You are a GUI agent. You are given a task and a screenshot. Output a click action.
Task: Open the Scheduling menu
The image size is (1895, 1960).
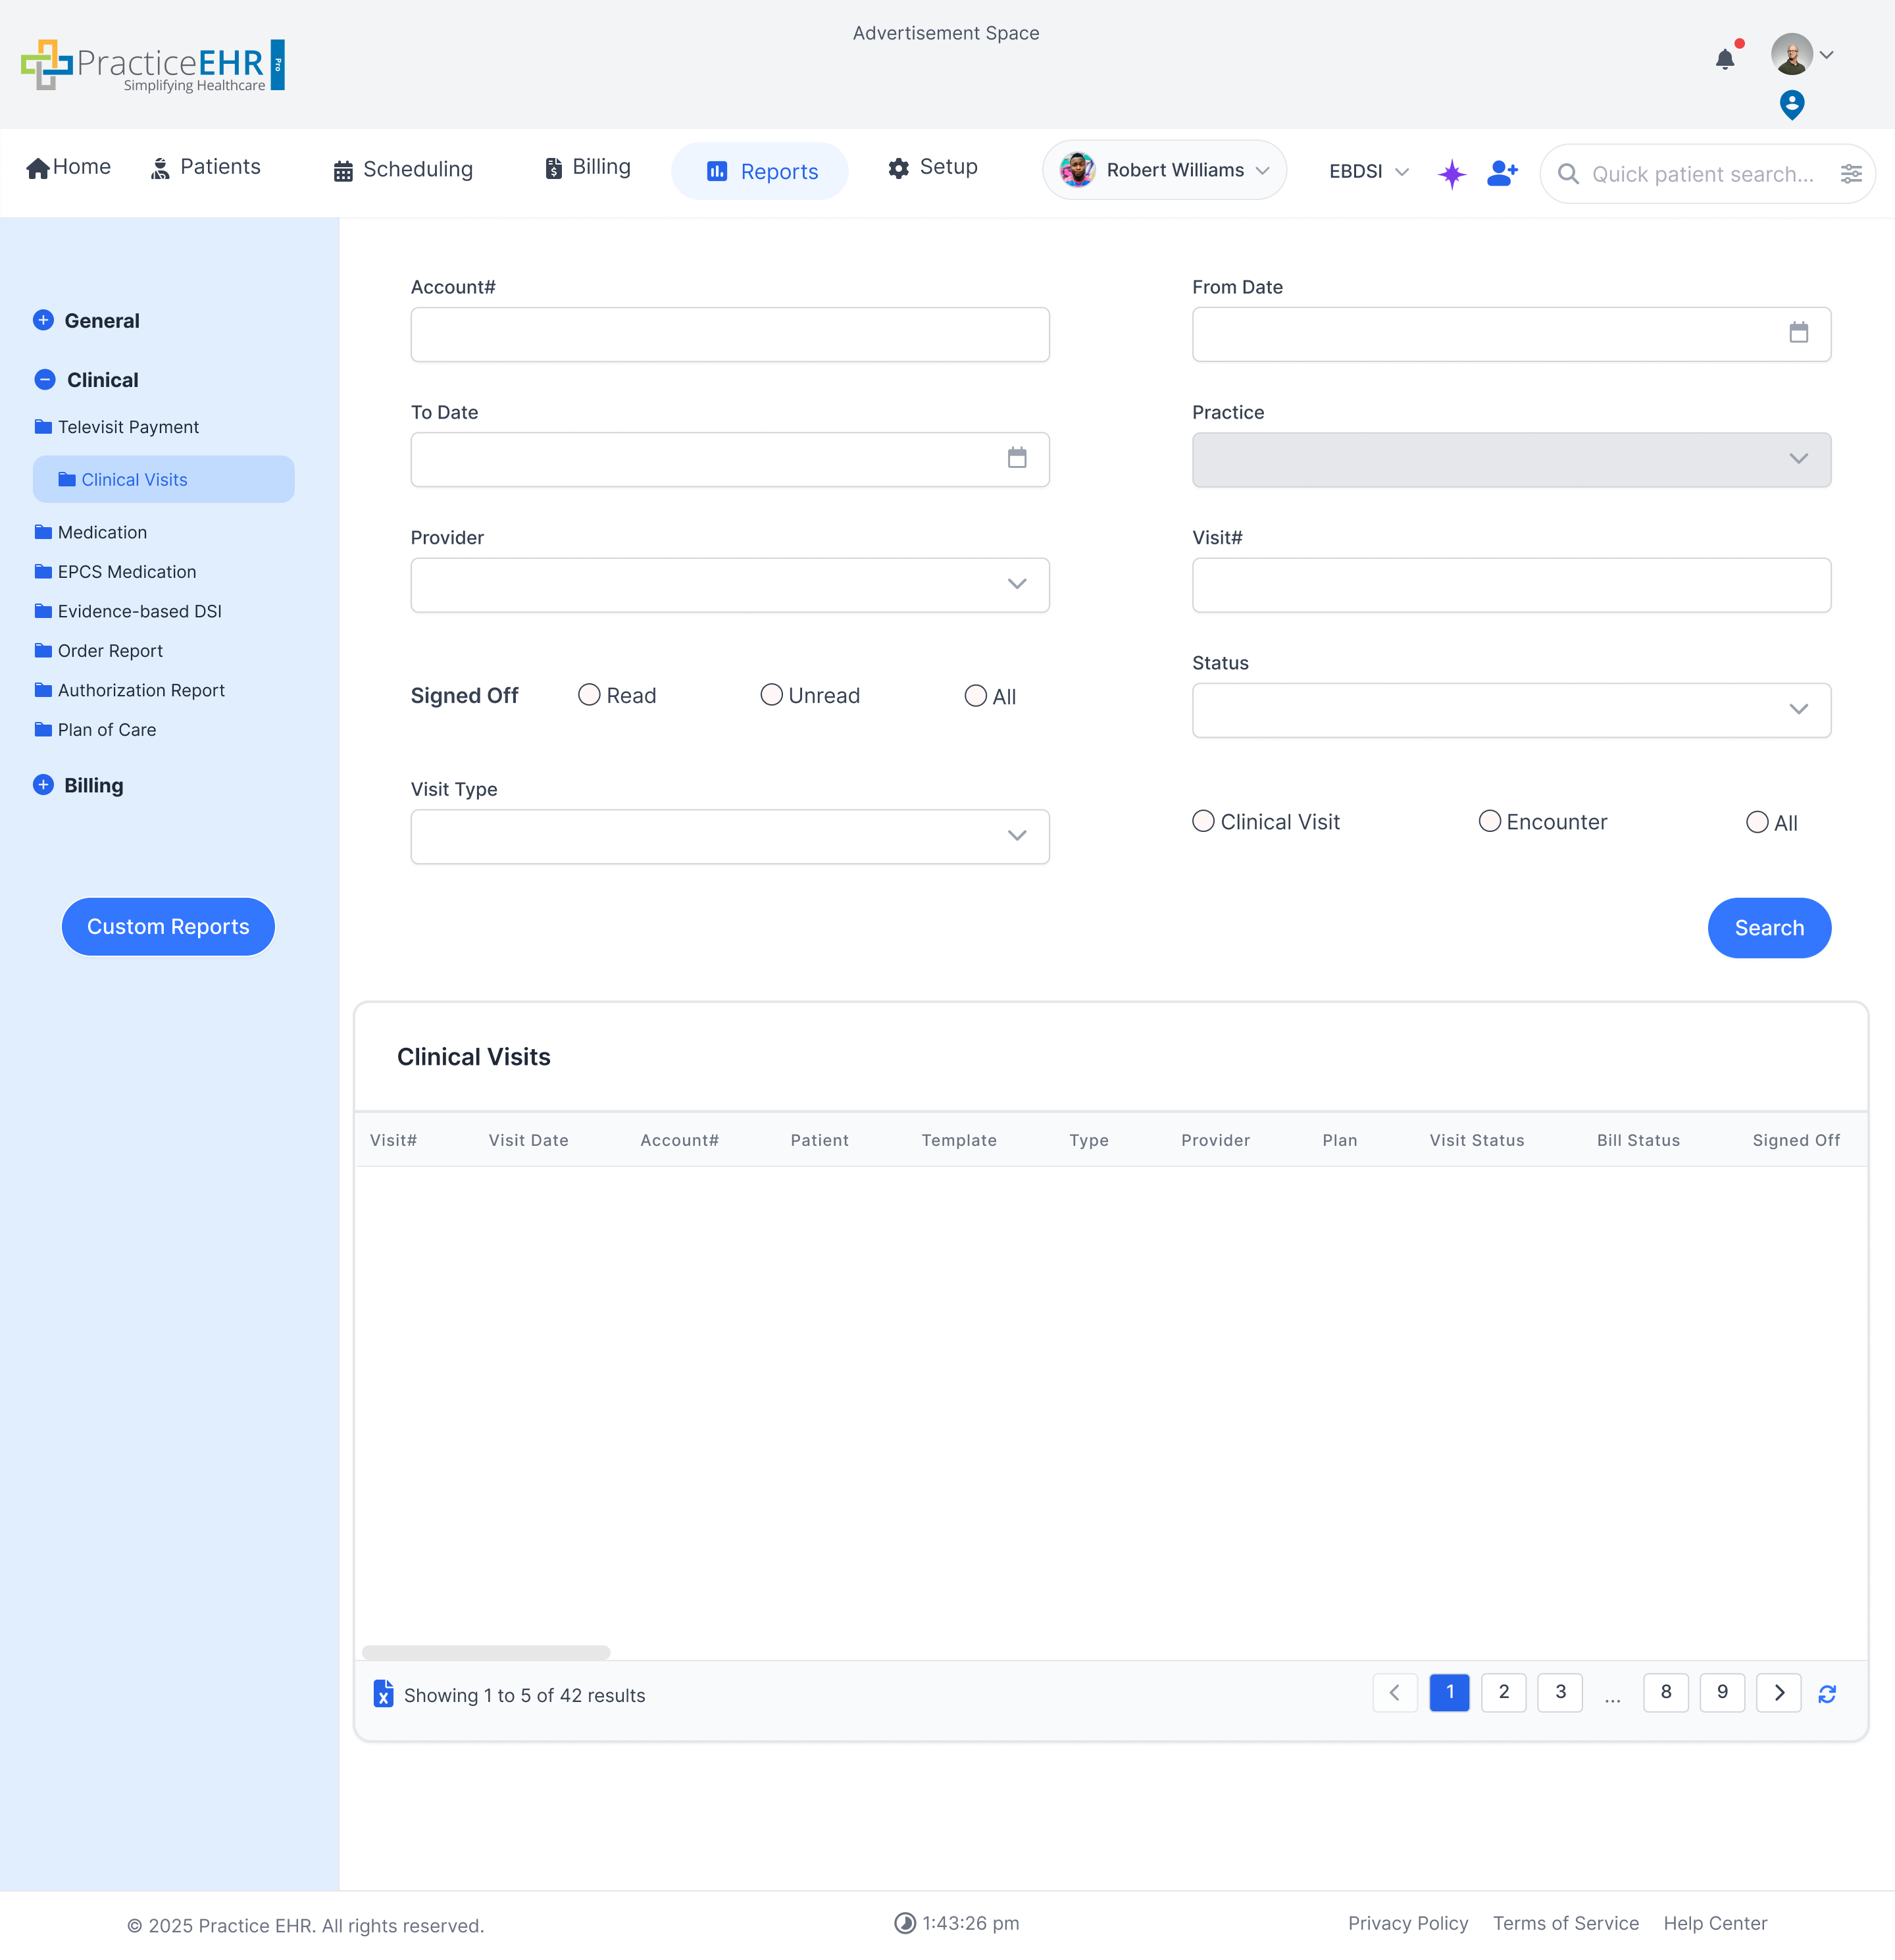pos(404,170)
